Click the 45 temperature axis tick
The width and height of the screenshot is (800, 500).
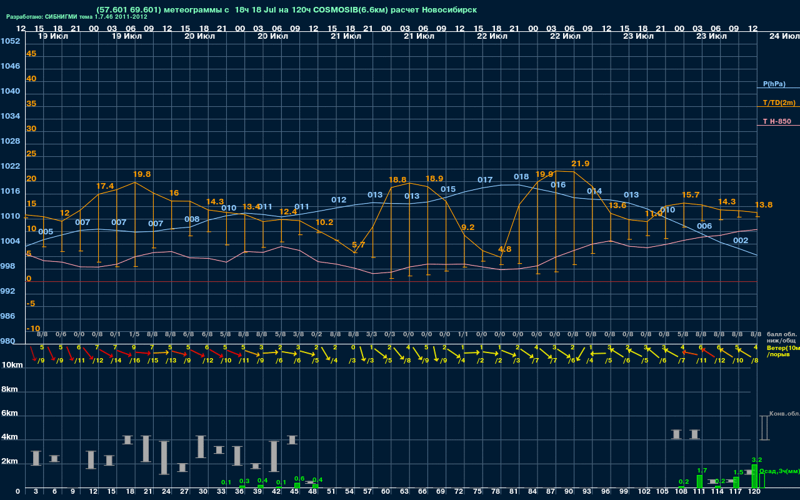point(31,54)
